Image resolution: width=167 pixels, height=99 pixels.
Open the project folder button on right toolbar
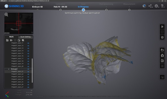point(162,50)
